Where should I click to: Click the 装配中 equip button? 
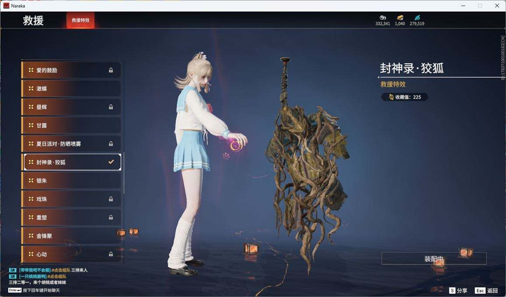coord(434,259)
